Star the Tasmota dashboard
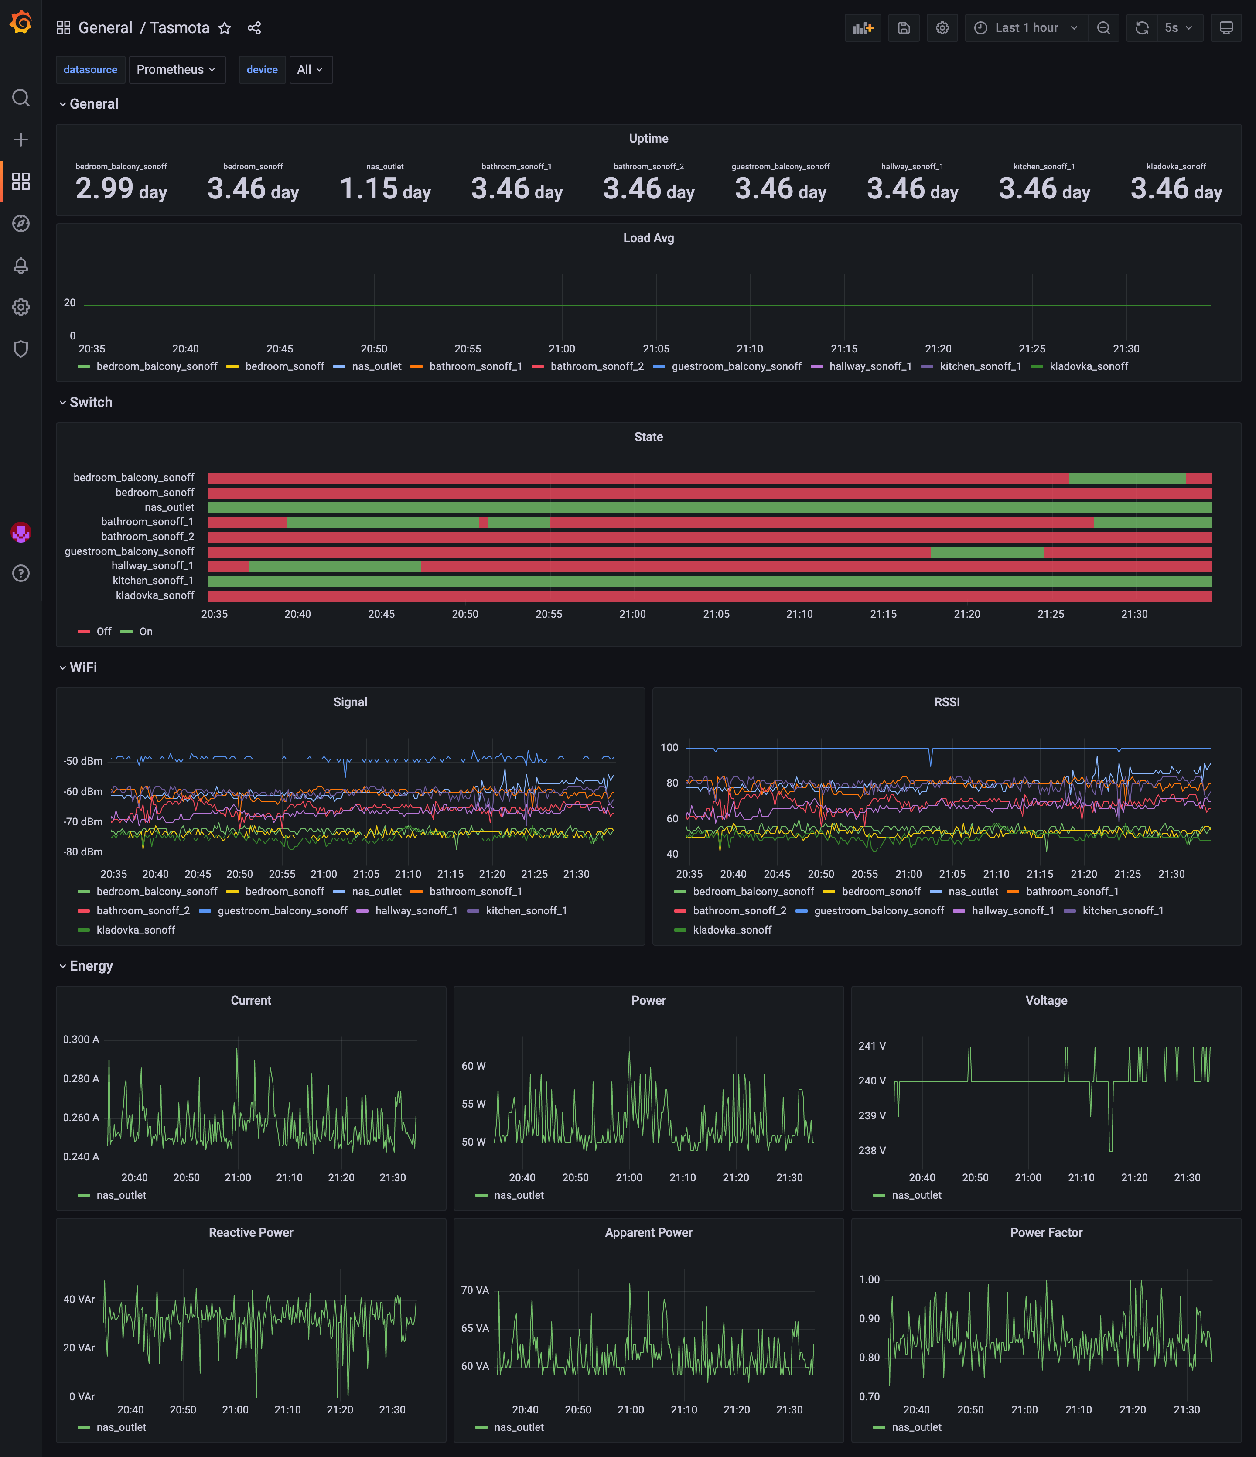1256x1457 pixels. click(x=224, y=28)
